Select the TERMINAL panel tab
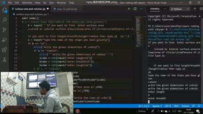This screenshot has width=203, height=114. tap(155, 9)
